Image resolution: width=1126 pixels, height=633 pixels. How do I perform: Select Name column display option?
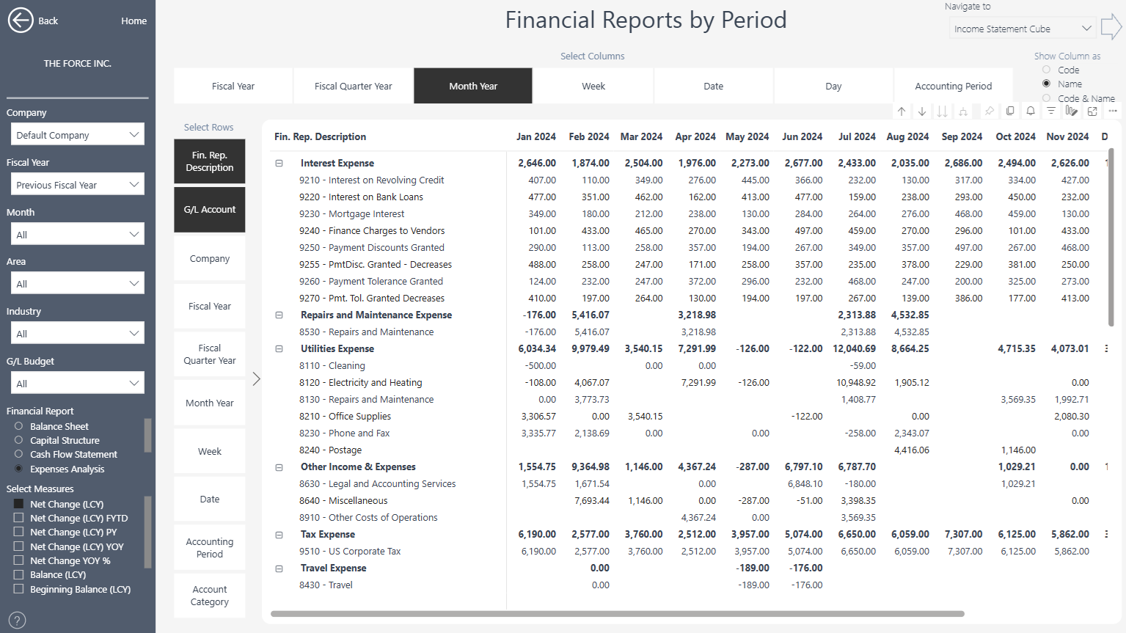(x=1047, y=84)
